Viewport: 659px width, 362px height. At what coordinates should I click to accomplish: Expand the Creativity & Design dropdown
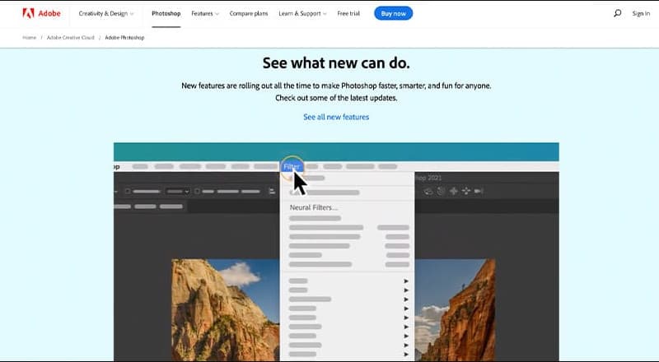pos(106,13)
